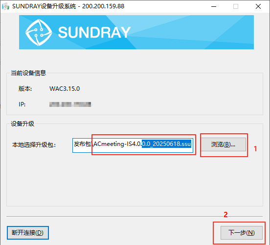The width and height of the screenshot is (270, 245).
Task: Click the 本地选择升级包 label
Action: (x=34, y=145)
